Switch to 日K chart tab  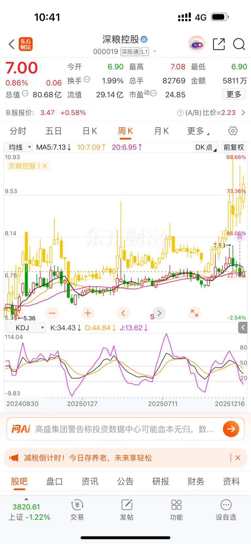click(x=90, y=131)
